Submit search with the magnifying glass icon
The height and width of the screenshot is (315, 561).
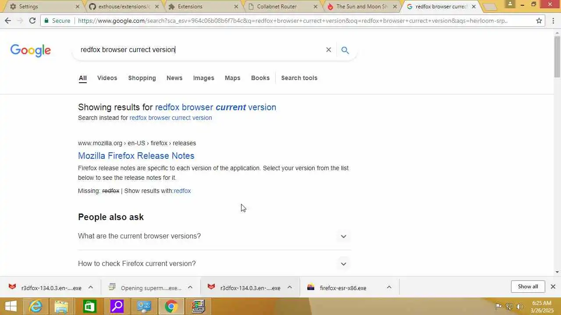tap(345, 50)
